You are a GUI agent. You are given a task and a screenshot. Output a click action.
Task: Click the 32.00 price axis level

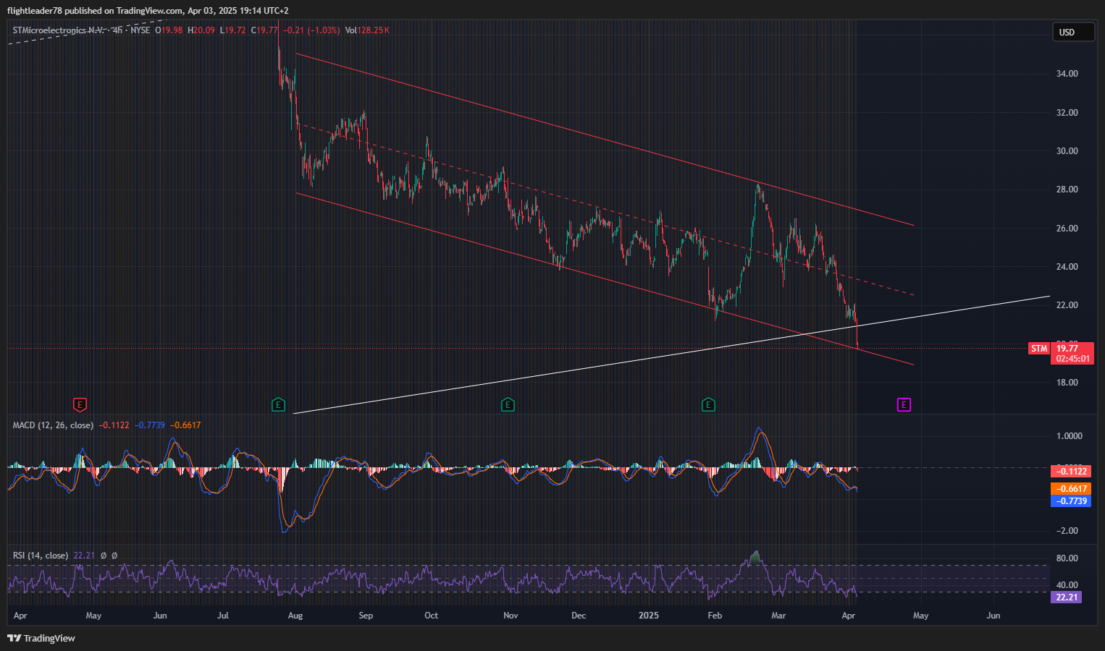point(1067,113)
